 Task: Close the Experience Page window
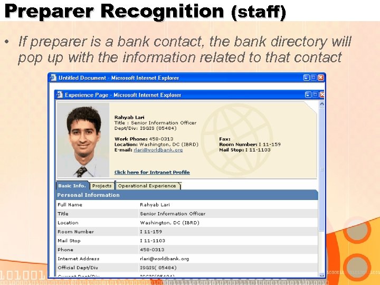coord(322,95)
